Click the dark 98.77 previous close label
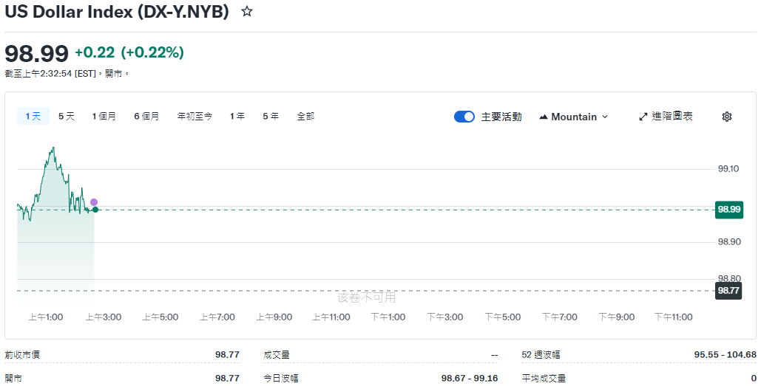This screenshot has width=761, height=386. (x=728, y=291)
